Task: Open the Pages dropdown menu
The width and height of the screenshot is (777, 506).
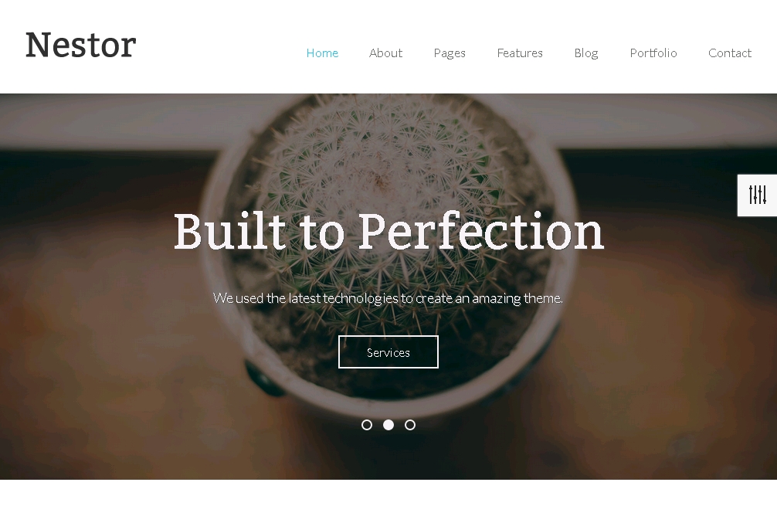Action: click(450, 53)
